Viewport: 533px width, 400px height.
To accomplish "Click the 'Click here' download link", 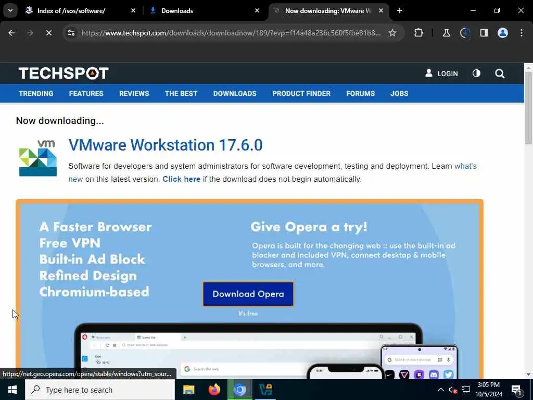I will point(181,179).
